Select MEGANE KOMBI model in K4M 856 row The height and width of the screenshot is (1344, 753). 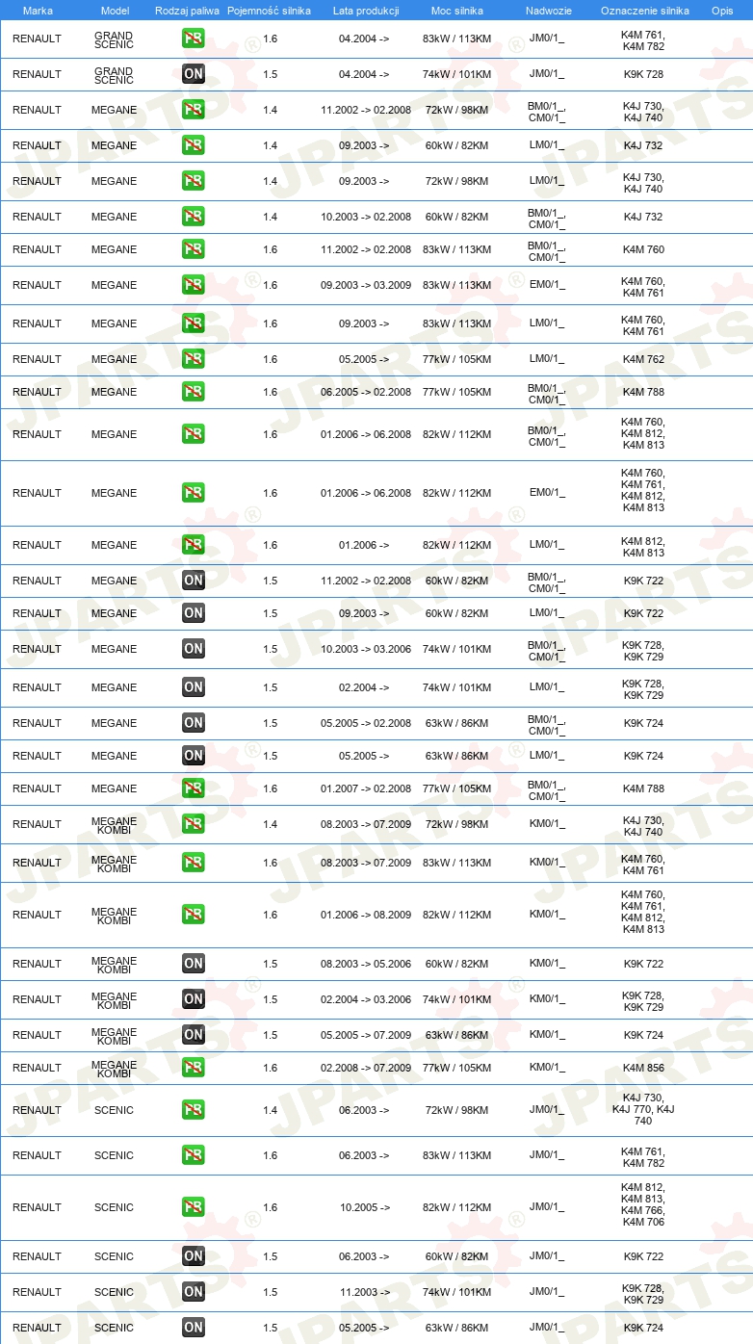coord(115,1069)
